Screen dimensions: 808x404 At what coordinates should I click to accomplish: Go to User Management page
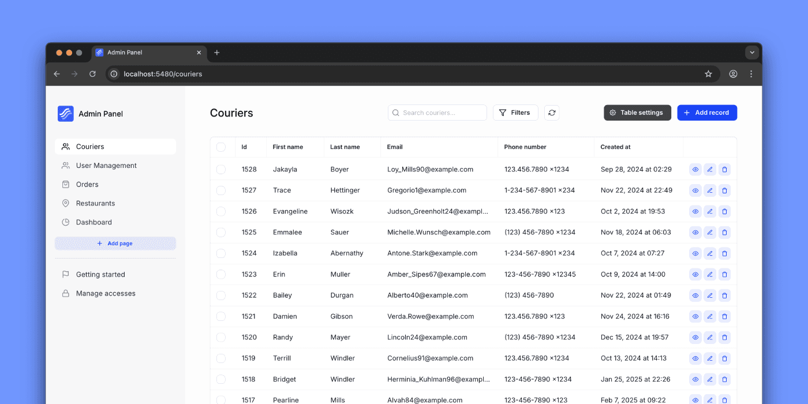pyautogui.click(x=115, y=166)
